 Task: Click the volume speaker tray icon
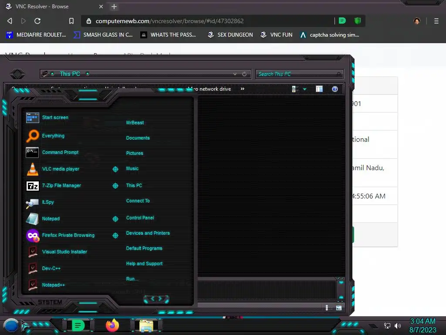[397, 325]
